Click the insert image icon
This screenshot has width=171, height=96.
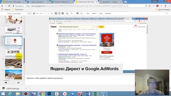click(63, 13)
